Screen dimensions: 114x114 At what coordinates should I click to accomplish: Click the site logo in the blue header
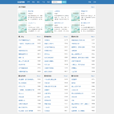[x=21, y=2]
